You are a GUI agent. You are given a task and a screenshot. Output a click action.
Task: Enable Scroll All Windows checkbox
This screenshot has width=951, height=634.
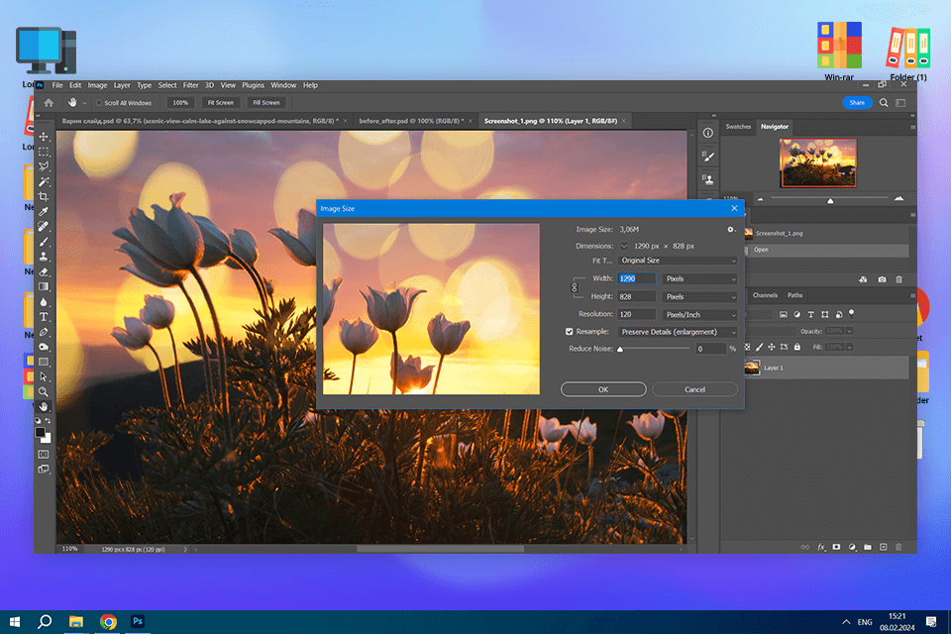coord(99,103)
